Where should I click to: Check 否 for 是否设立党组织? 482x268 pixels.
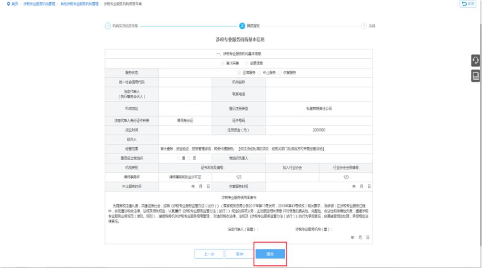(189, 158)
